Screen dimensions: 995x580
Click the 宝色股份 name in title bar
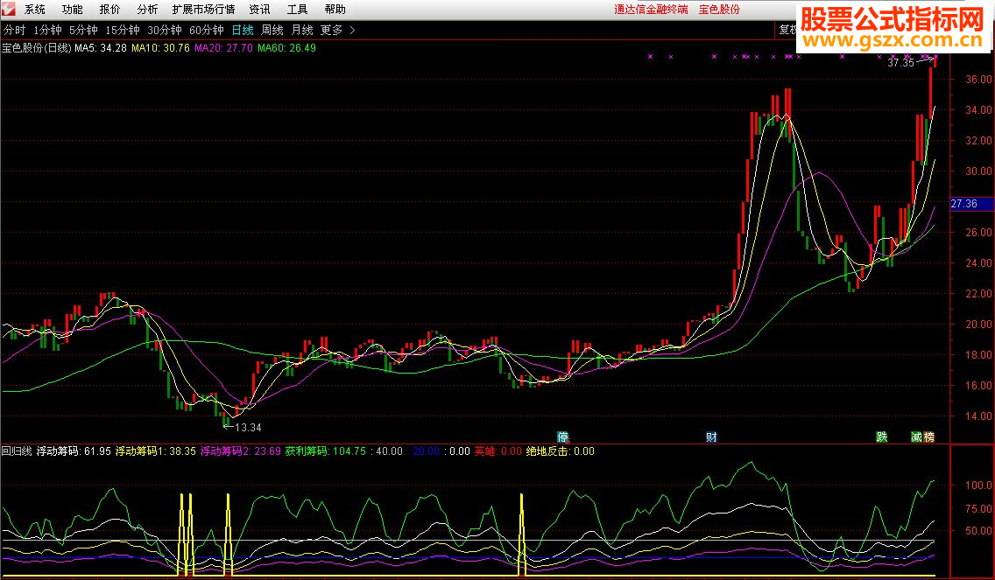tap(719, 10)
